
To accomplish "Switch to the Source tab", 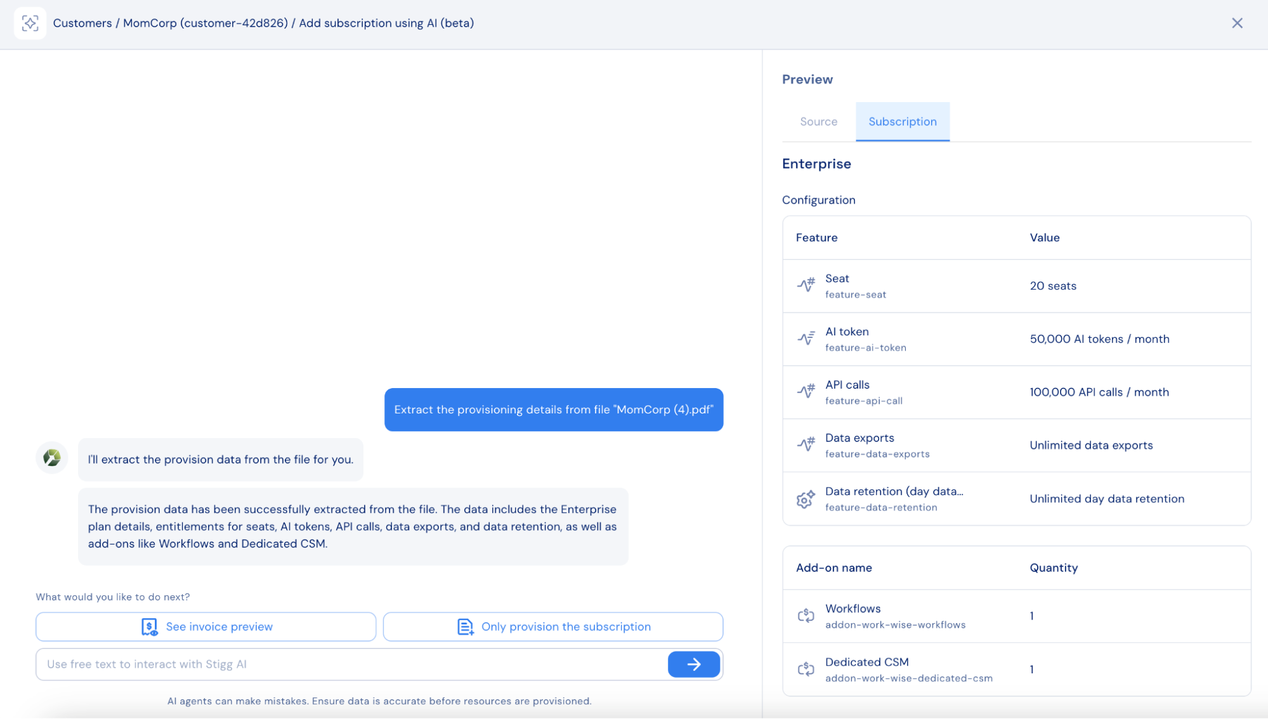I will point(818,122).
